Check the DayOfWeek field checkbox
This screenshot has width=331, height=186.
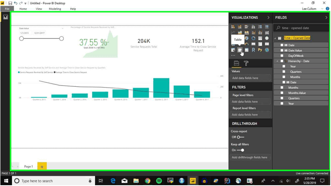tap(282, 56)
